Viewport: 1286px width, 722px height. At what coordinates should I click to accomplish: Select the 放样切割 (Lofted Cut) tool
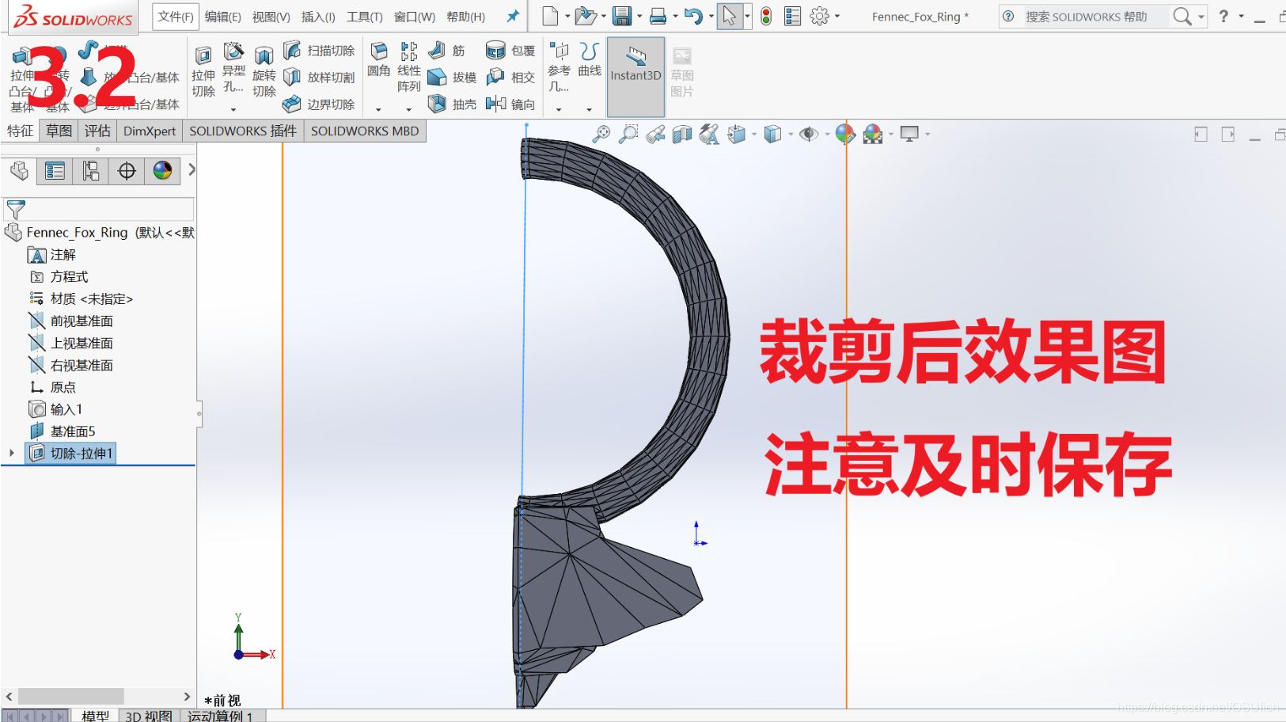[x=321, y=77]
